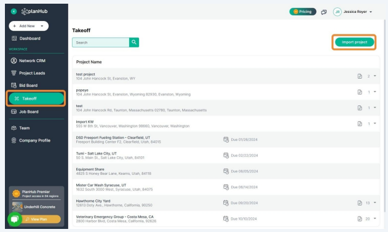This screenshot has width=388, height=232.
Task: Click due date icon for DSD Freeport
Action: coord(226,140)
